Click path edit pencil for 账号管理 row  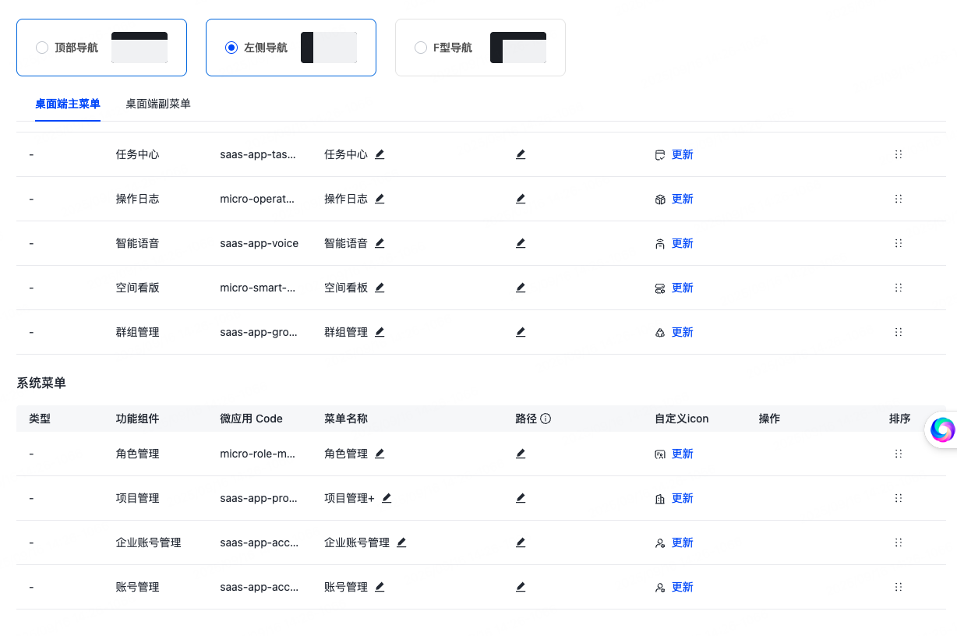tap(521, 587)
